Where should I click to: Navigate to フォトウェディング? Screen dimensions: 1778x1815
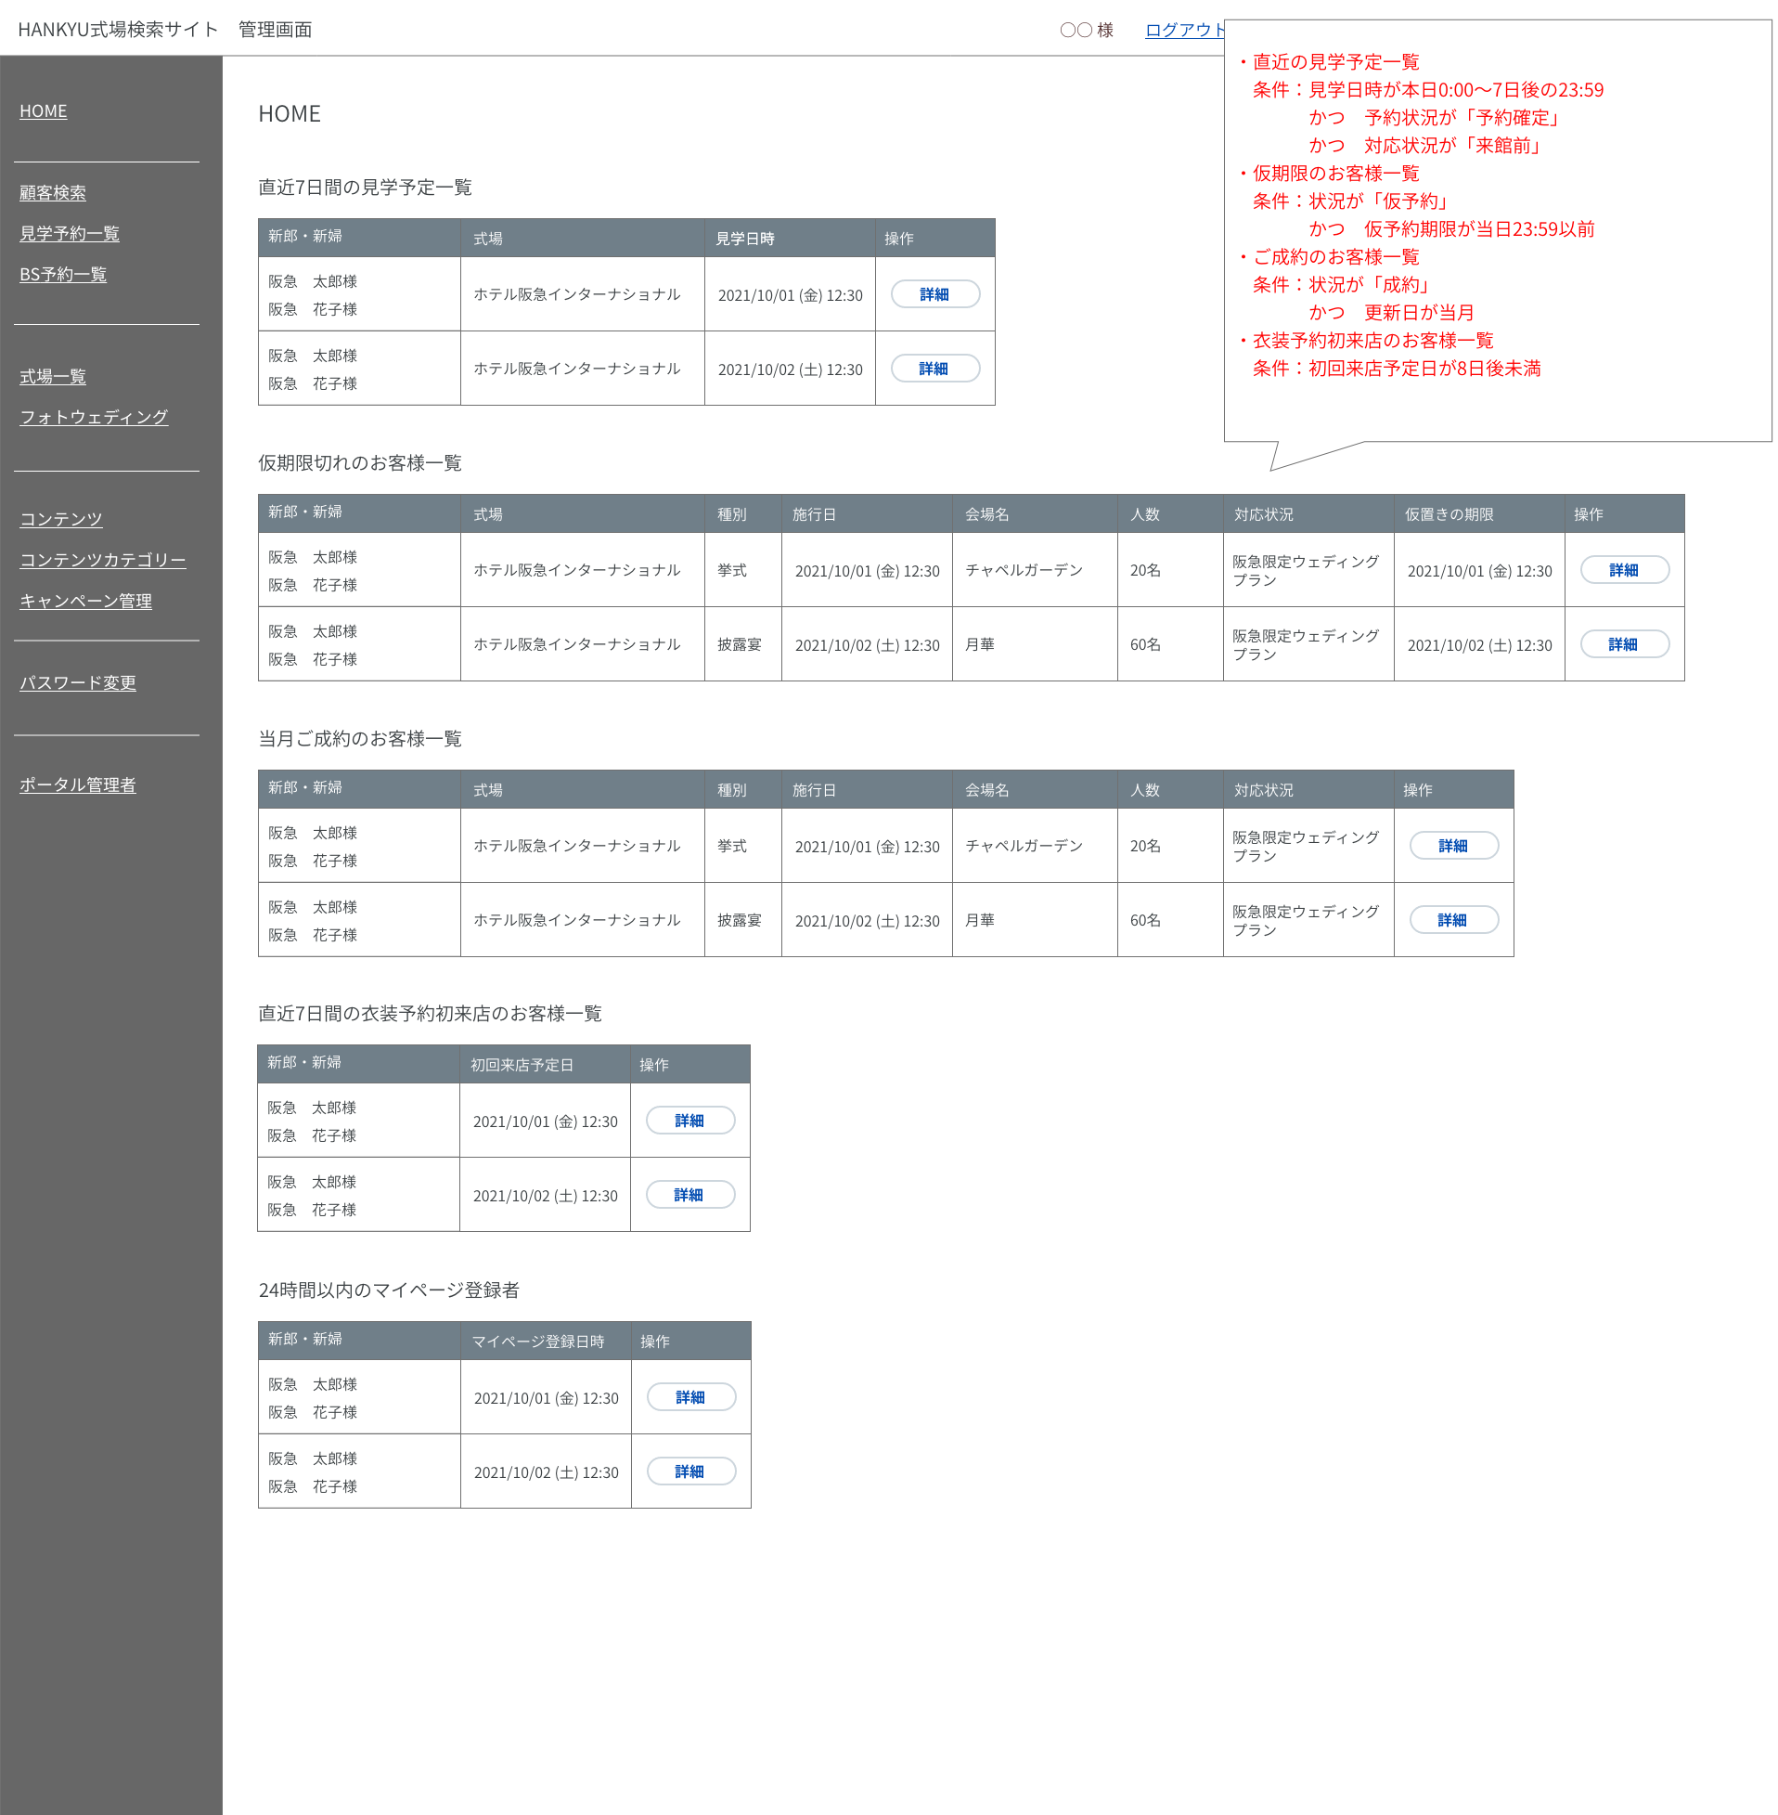point(94,418)
